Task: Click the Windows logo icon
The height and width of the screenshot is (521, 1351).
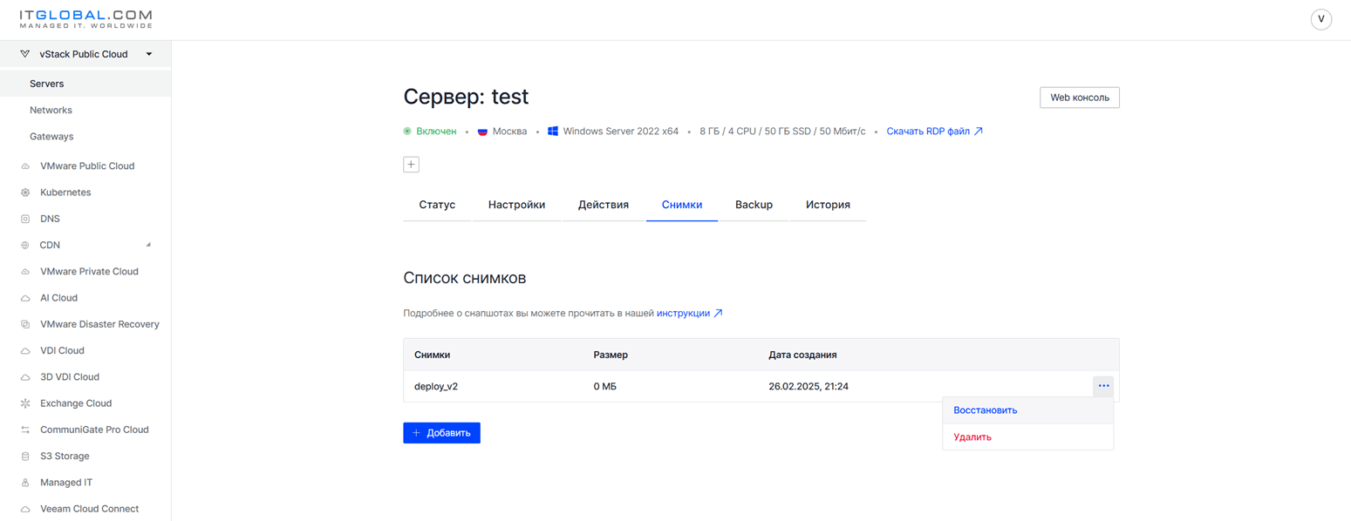Action: 552,132
